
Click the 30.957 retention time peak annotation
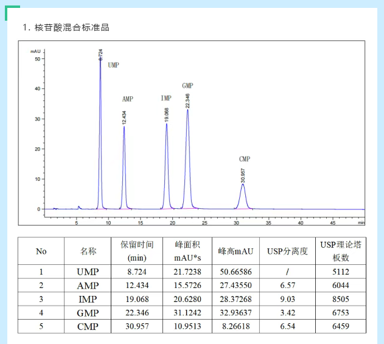[x=243, y=175]
